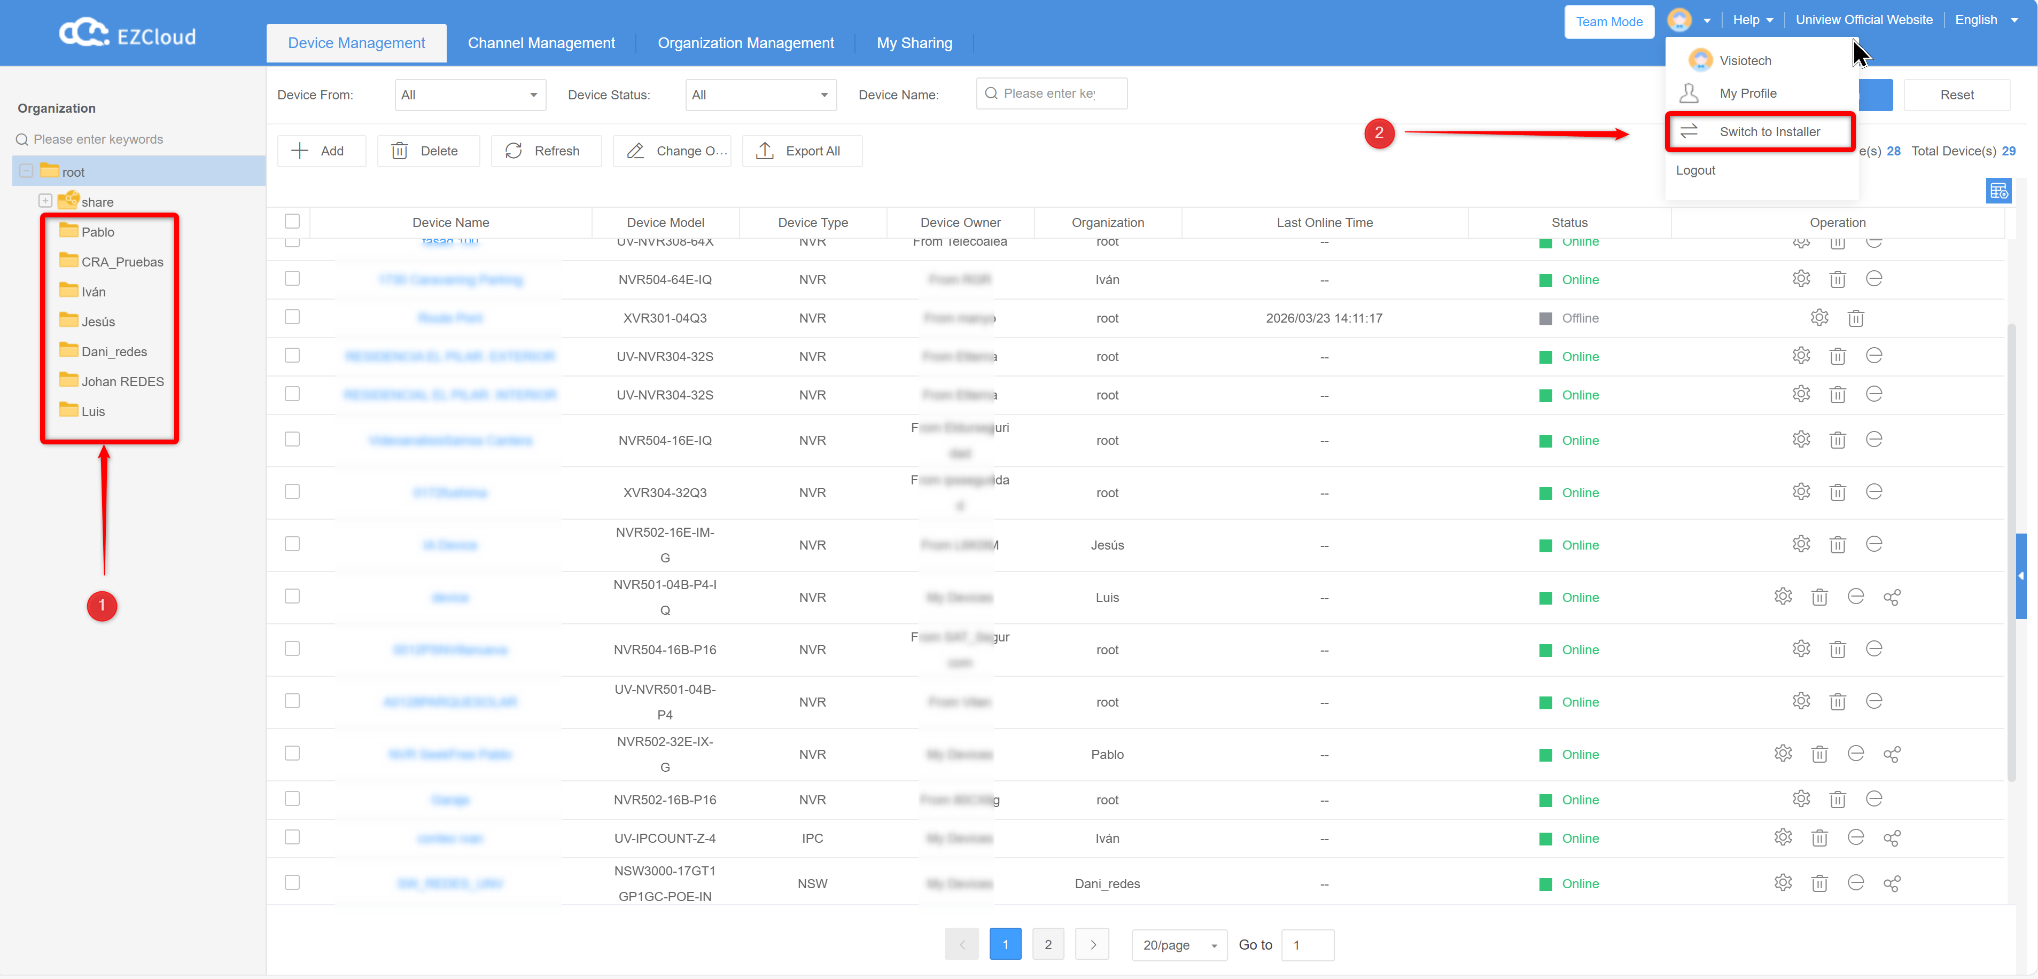Choose Switch to Installer in user menu

coord(1761,131)
